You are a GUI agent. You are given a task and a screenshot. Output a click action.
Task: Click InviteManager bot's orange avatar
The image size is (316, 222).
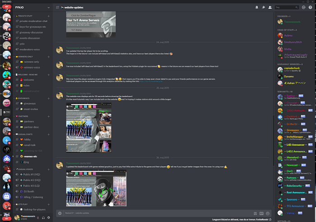[x=280, y=138]
